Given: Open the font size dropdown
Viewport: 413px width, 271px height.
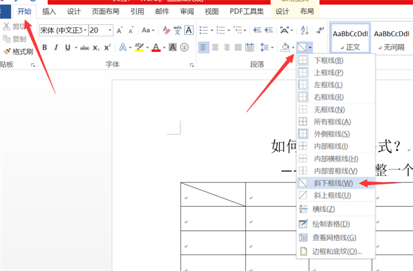Looking at the screenshot, I should pos(110,30).
